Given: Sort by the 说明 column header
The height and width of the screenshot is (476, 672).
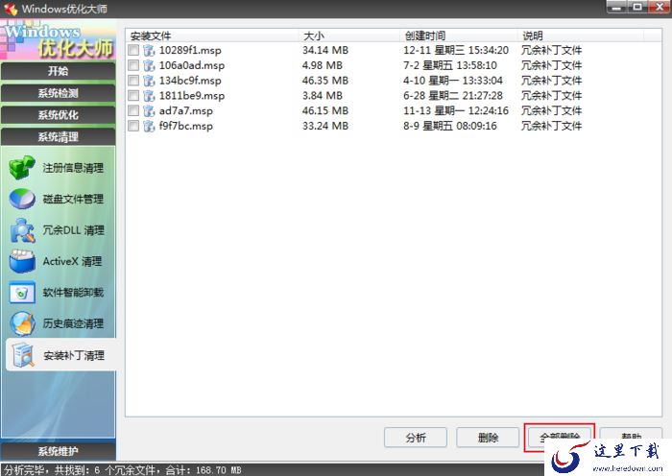Looking at the screenshot, I should [x=581, y=36].
